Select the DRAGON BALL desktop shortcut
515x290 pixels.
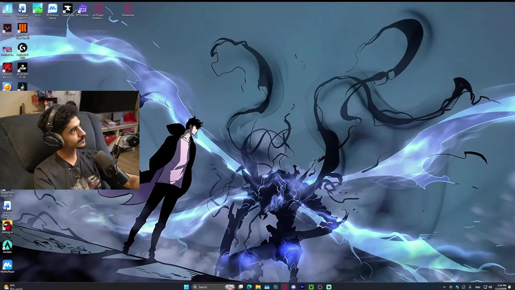click(7, 70)
